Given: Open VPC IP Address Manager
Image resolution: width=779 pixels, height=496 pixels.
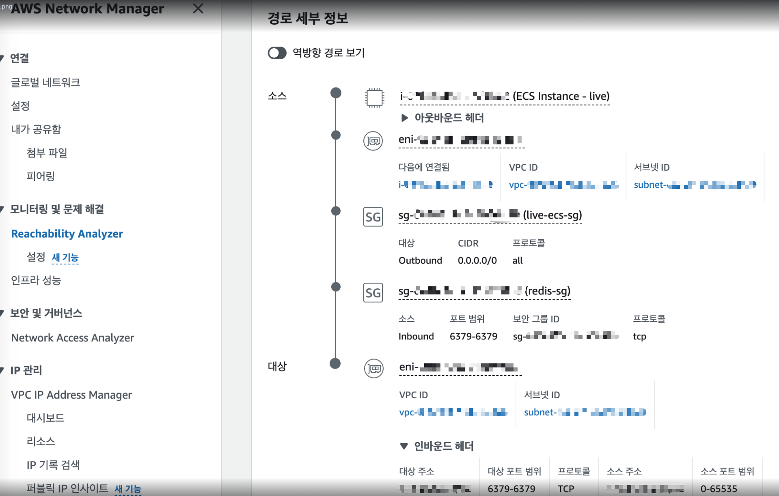Looking at the screenshot, I should tap(71, 395).
